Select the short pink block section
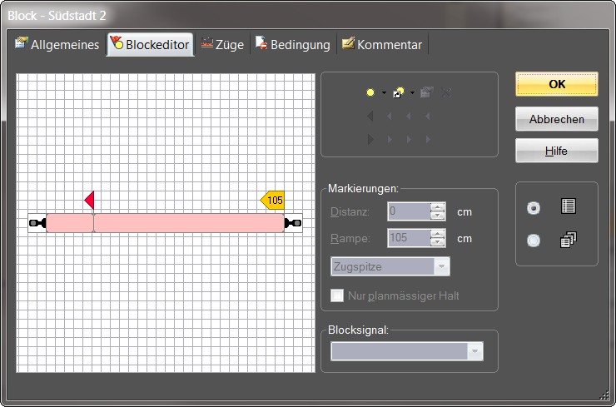This screenshot has height=407, width=616. click(70, 223)
